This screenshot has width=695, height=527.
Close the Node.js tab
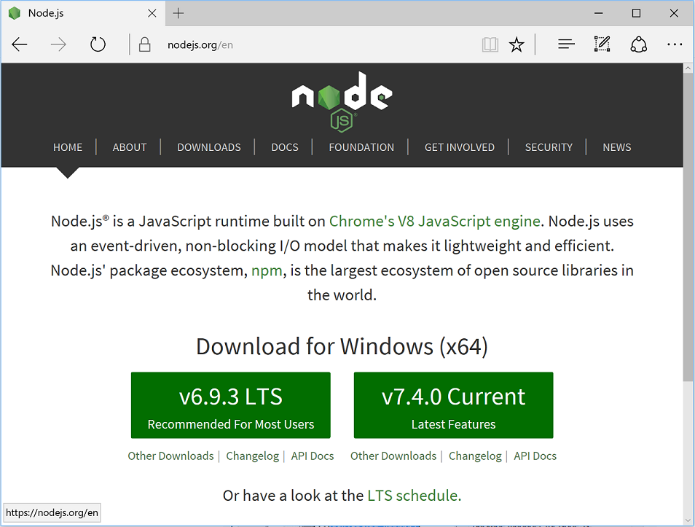click(152, 13)
